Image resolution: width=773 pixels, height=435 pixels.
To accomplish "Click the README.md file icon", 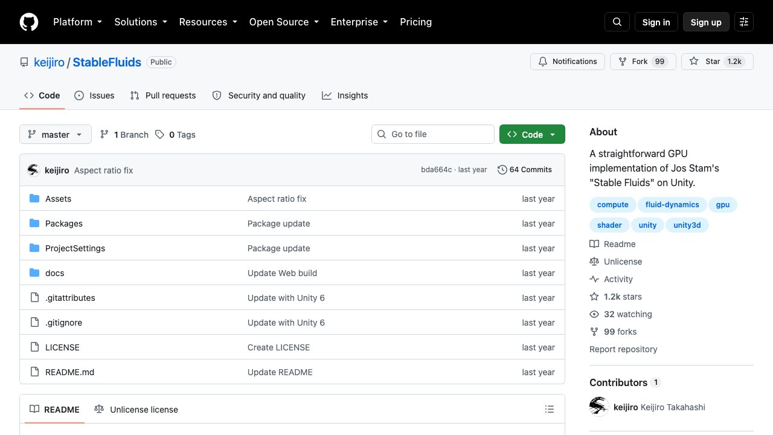I will coord(34,372).
